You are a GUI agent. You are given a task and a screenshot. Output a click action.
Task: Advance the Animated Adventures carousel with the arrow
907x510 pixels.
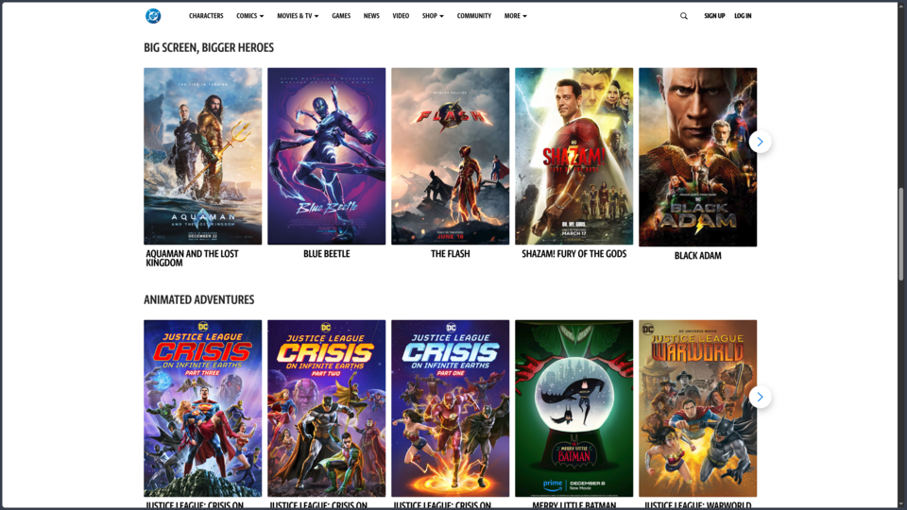click(760, 397)
